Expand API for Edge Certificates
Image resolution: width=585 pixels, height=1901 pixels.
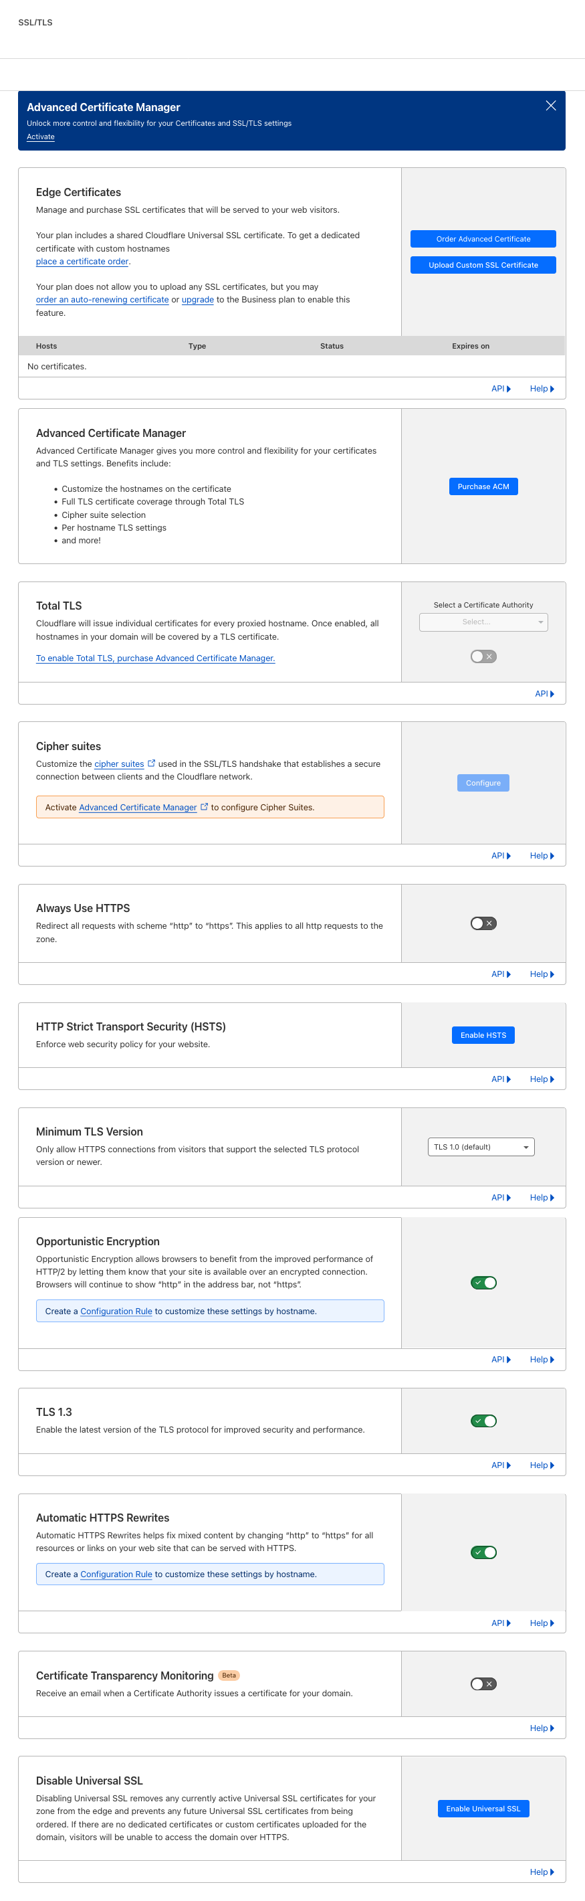coord(501,389)
